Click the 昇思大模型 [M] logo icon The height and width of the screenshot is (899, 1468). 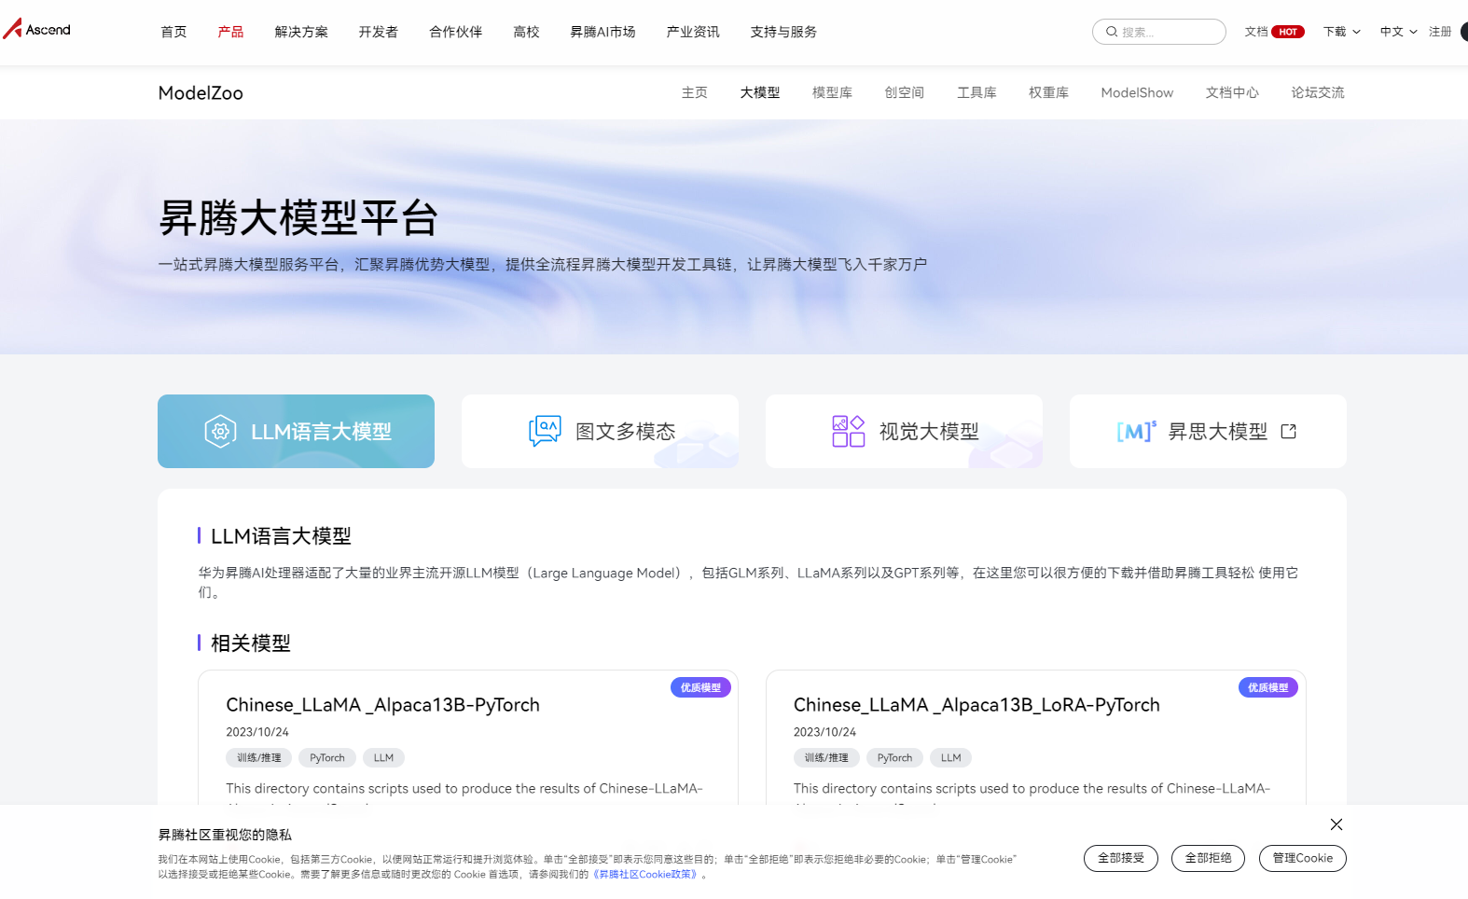tap(1137, 431)
